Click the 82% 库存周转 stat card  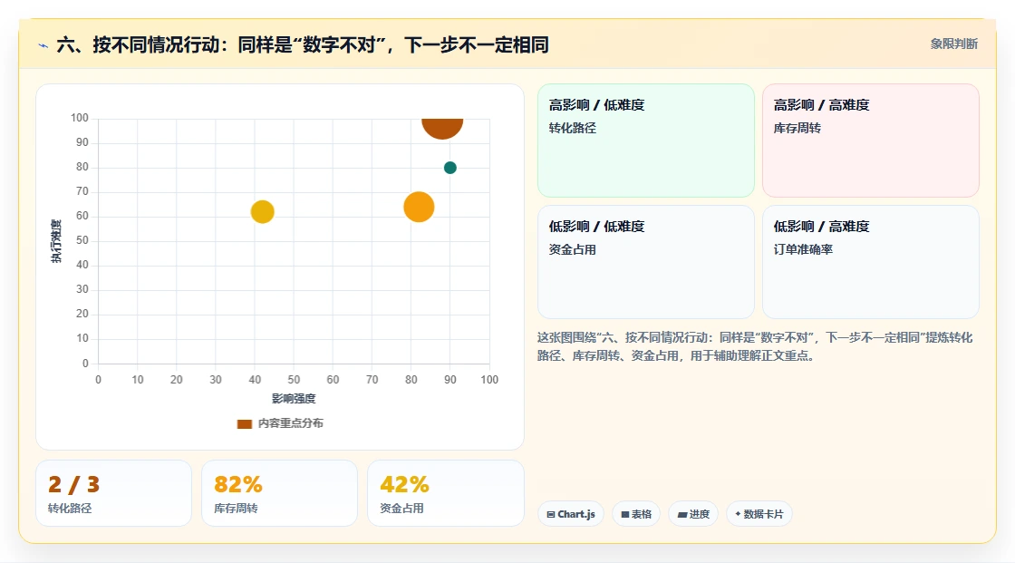[280, 493]
